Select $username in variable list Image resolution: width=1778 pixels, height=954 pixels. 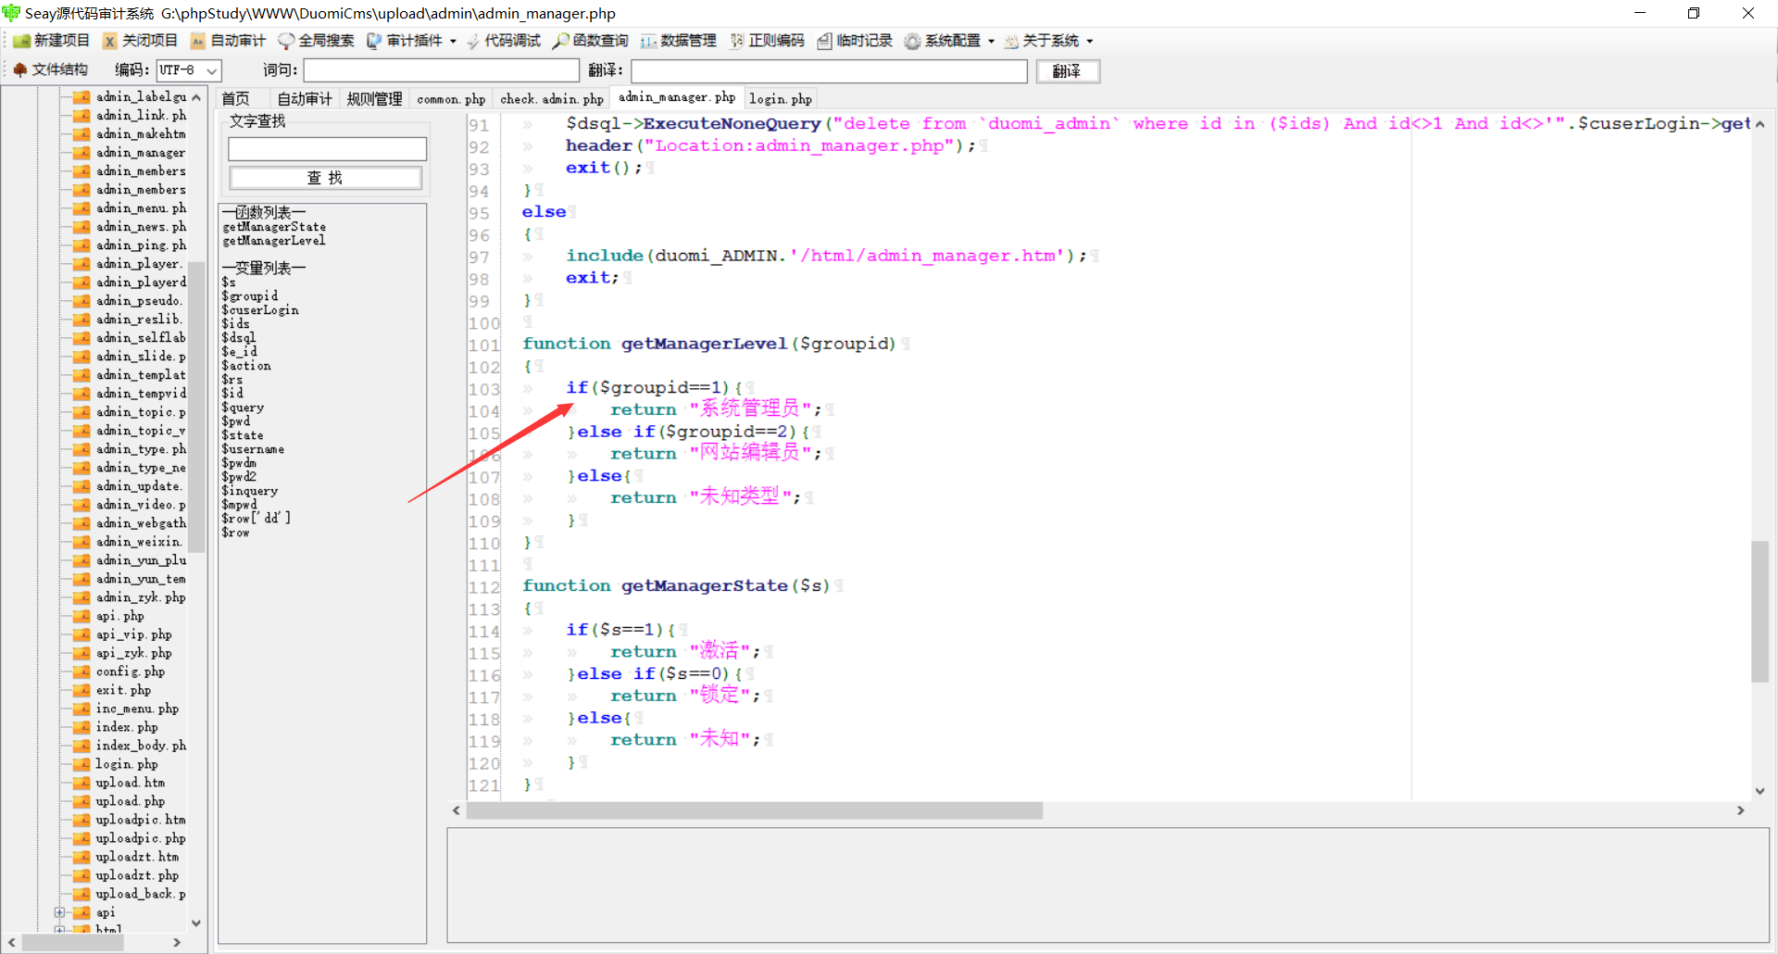click(253, 449)
